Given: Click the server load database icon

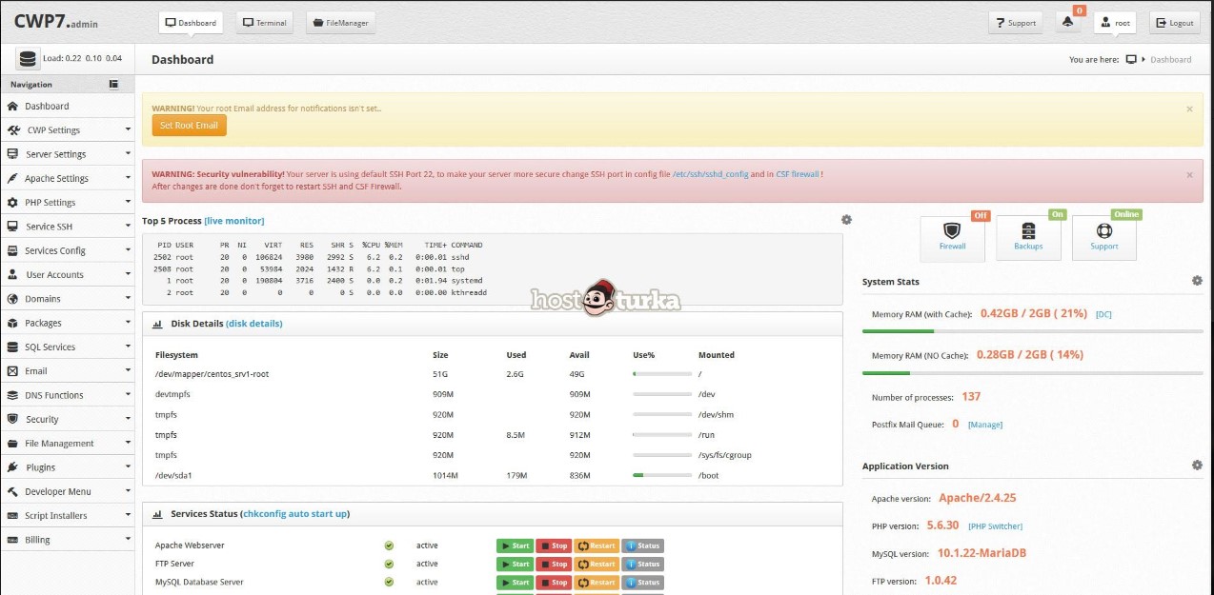Looking at the screenshot, I should tap(28, 59).
